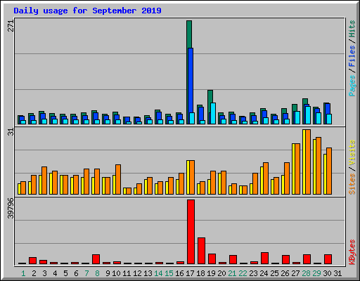
Task: Click the orange visits bar for day 27
Action: [x=297, y=169]
